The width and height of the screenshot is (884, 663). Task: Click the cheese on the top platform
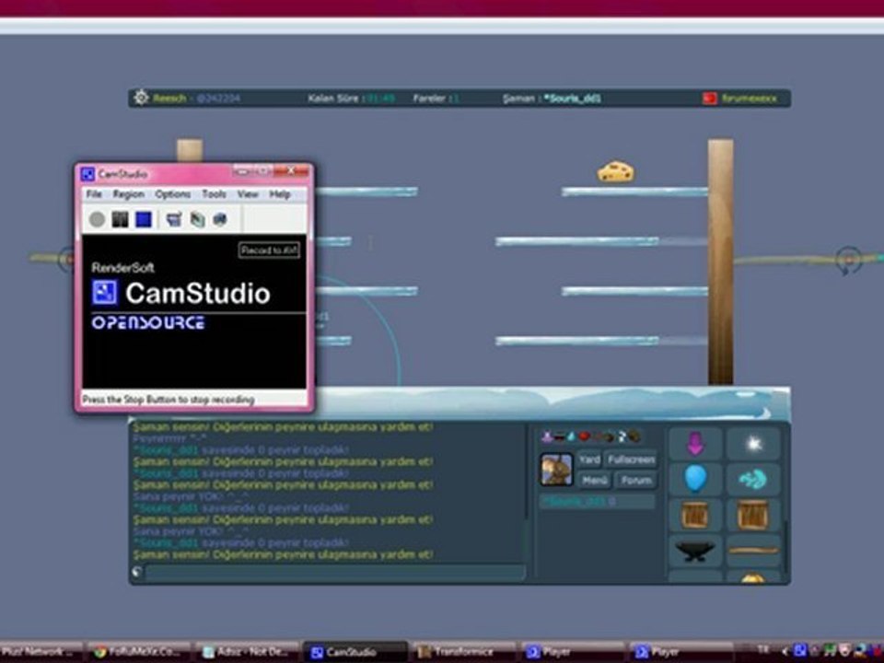click(x=616, y=172)
